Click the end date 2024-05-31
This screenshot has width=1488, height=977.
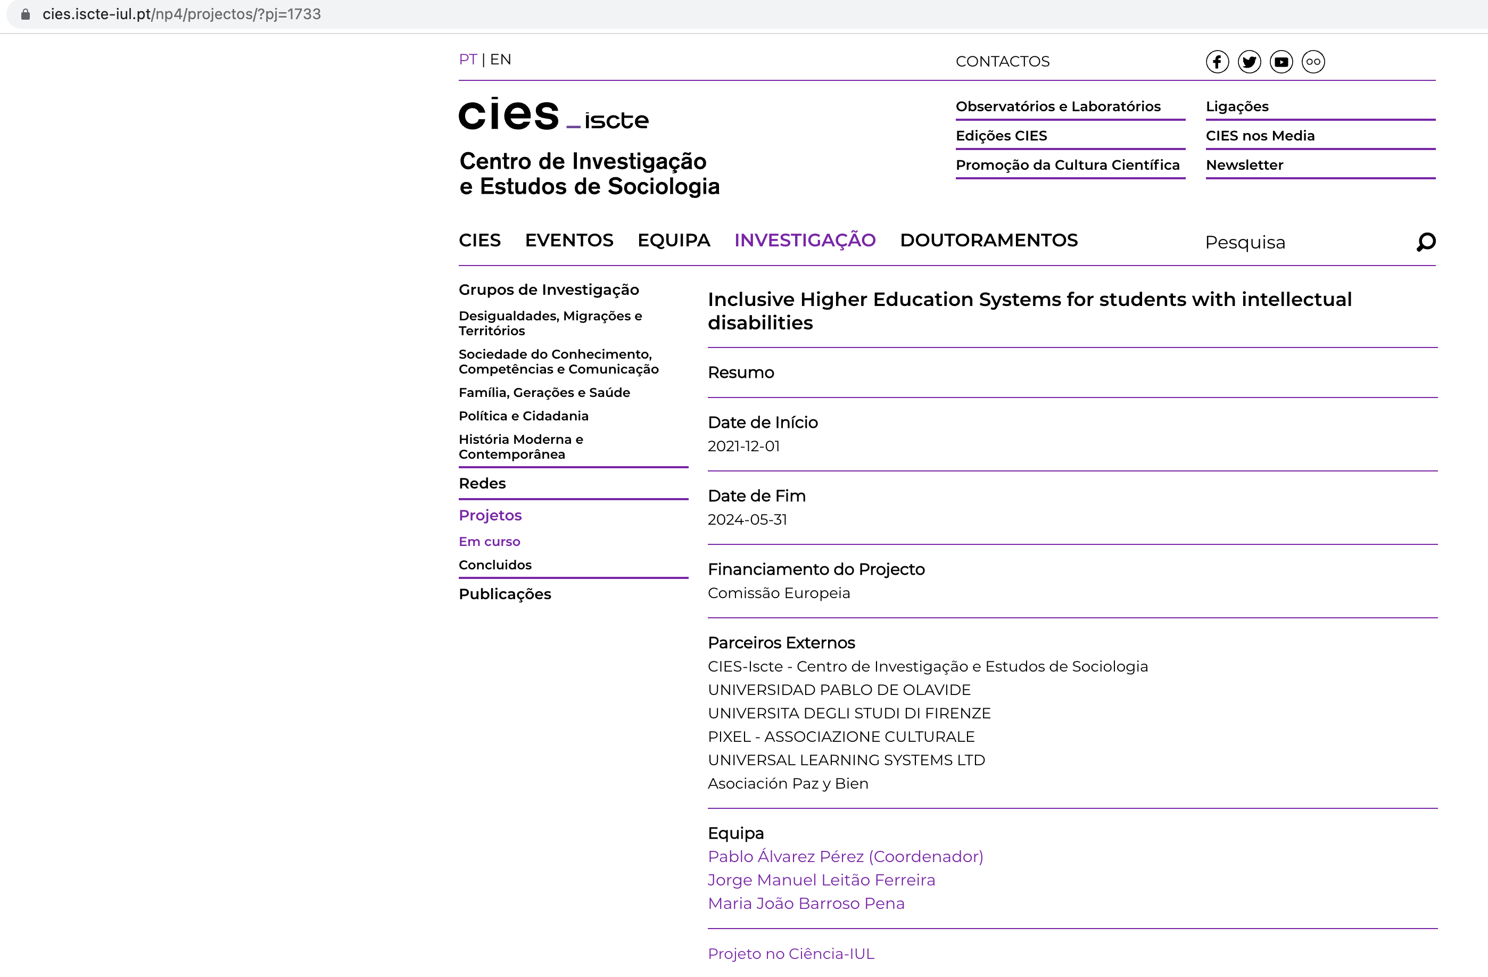tap(747, 519)
